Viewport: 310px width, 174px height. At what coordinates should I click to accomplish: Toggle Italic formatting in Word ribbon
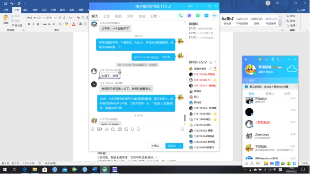point(33,24)
